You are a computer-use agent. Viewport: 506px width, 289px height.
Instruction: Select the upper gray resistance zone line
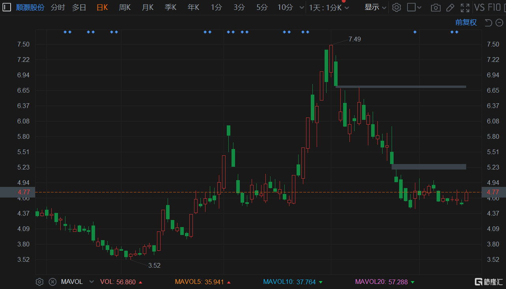click(x=401, y=86)
